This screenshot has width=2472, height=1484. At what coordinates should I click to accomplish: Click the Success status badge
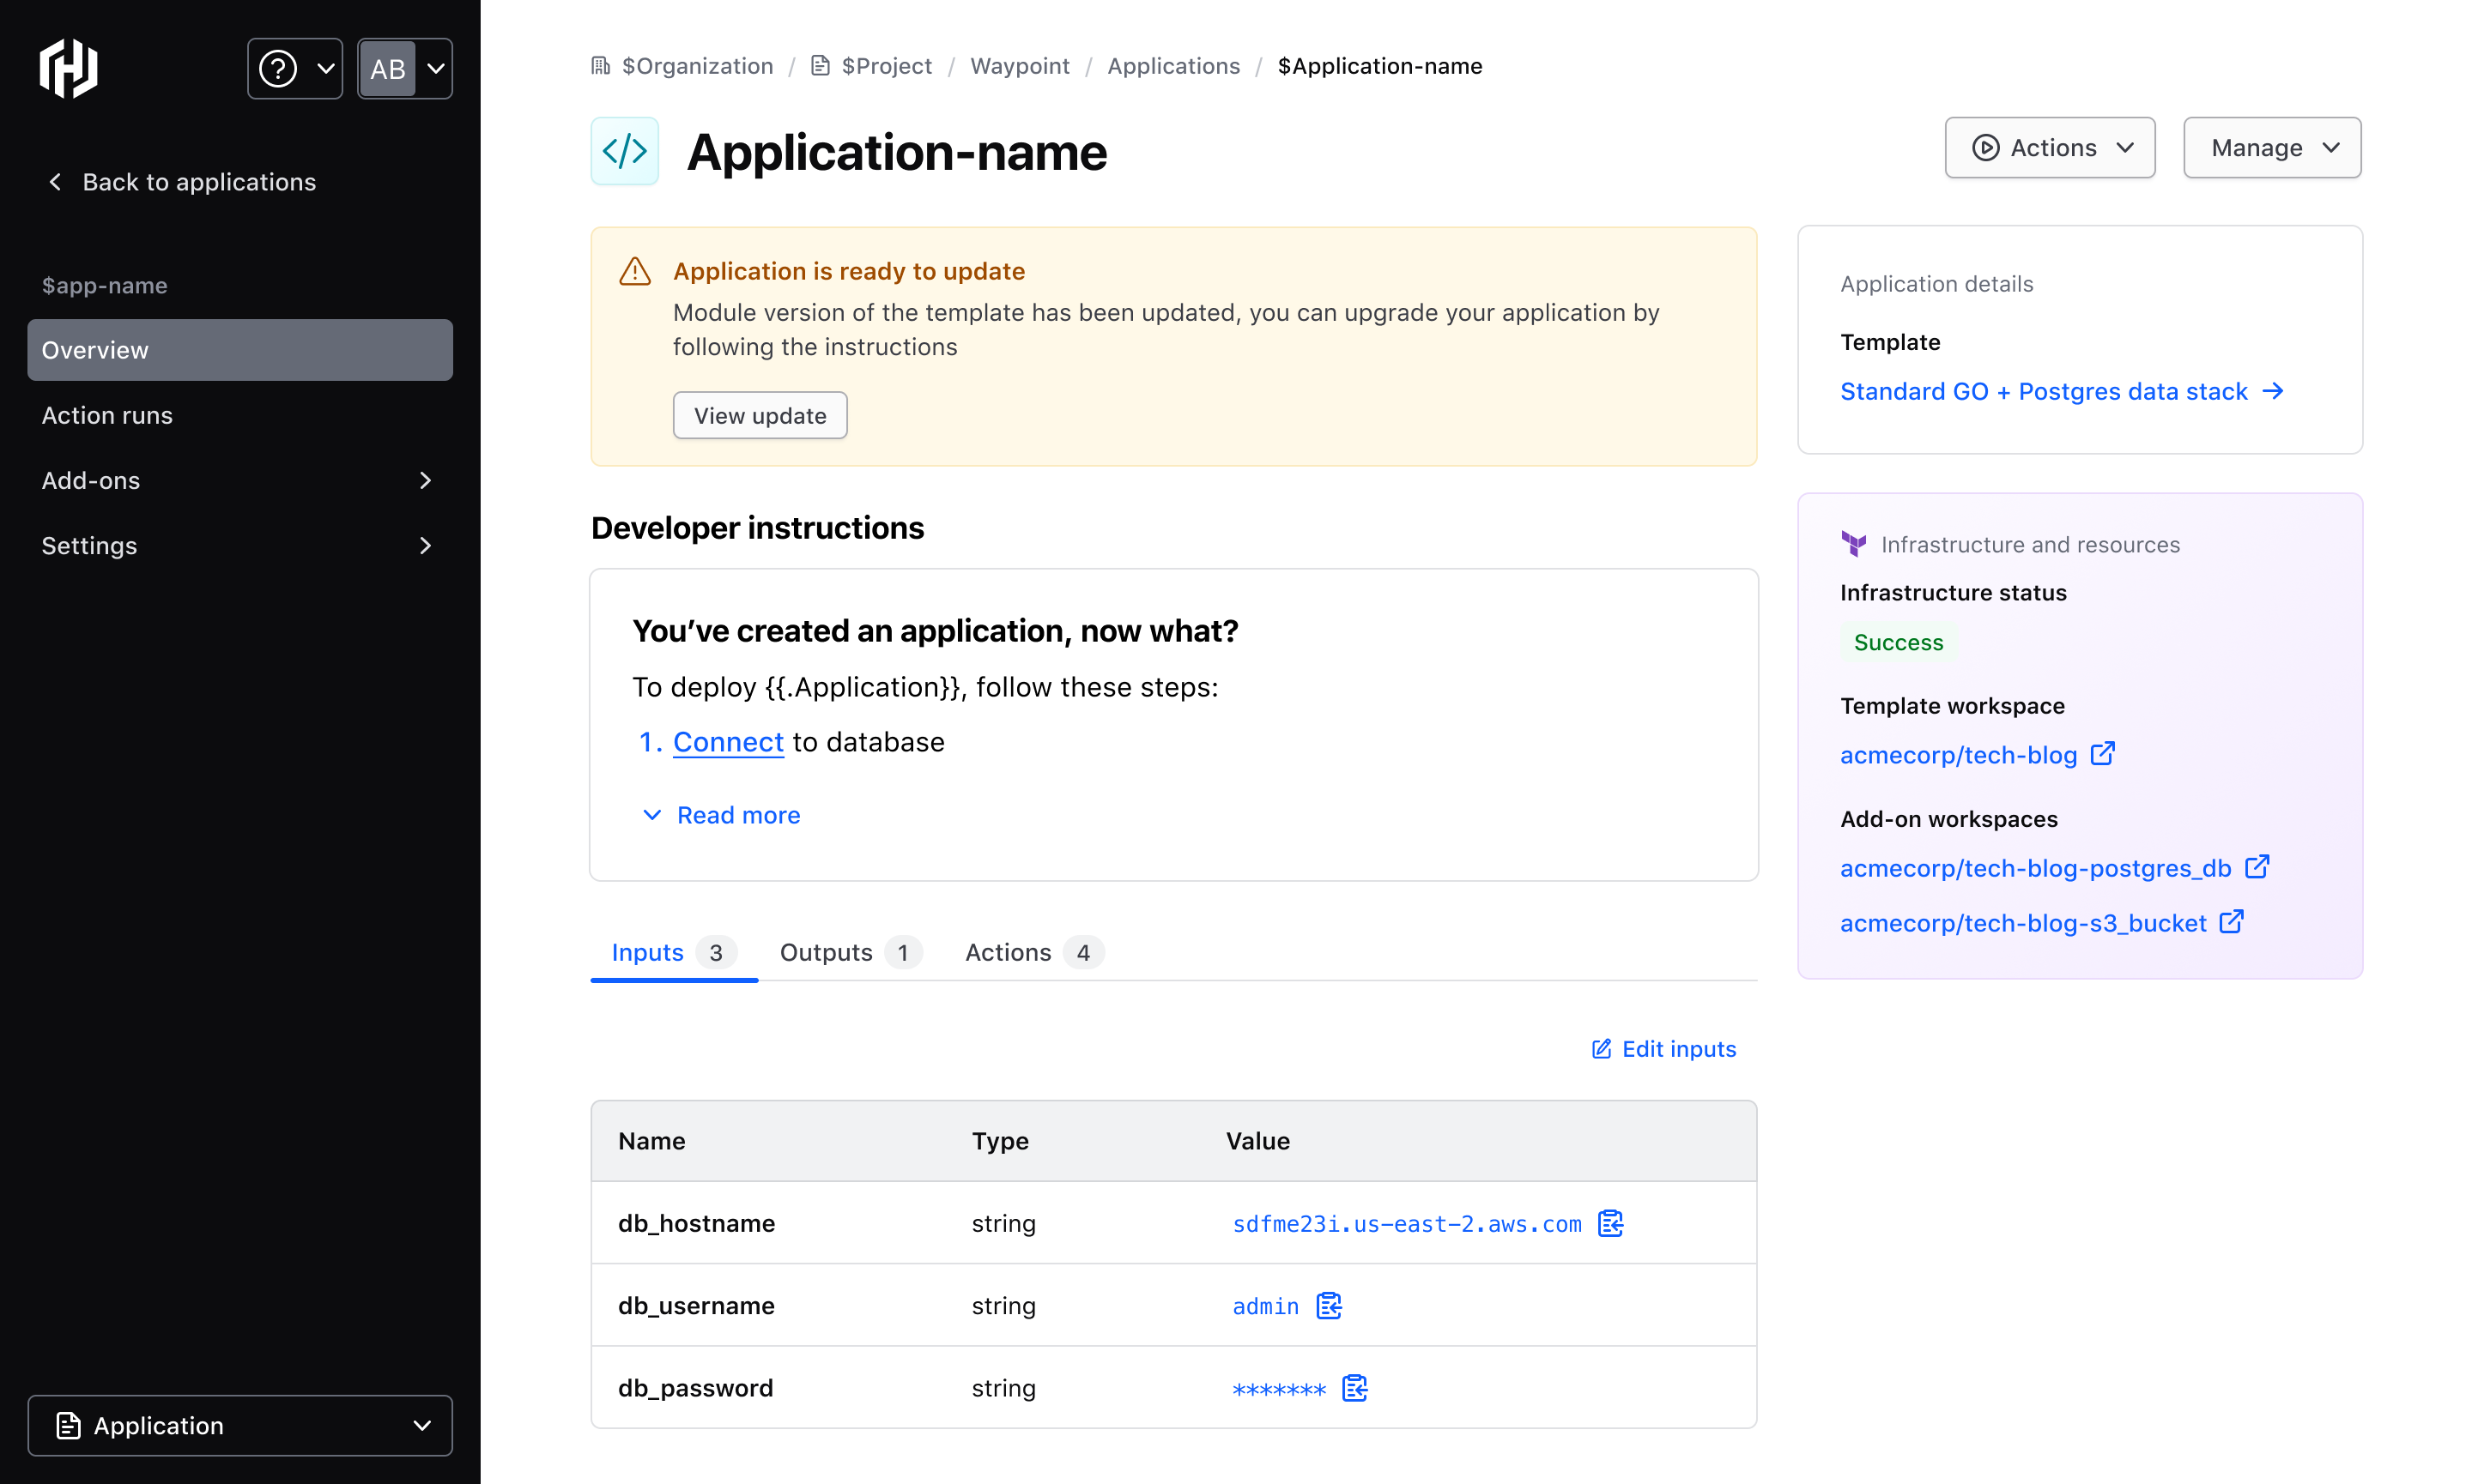pyautogui.click(x=1898, y=642)
